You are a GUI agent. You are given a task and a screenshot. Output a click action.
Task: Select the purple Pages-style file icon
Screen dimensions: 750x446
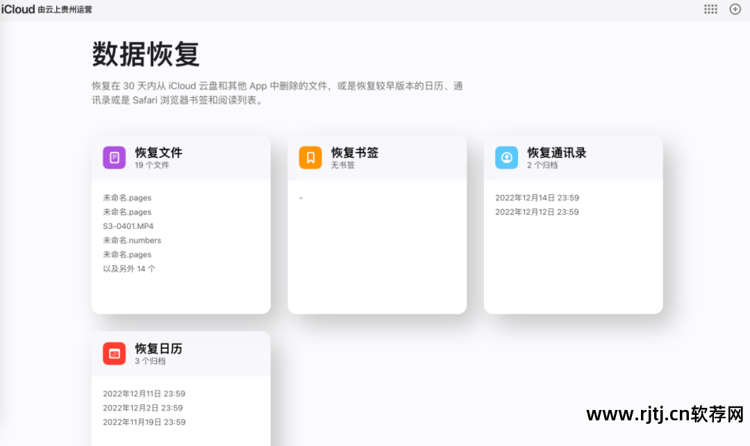pos(114,157)
